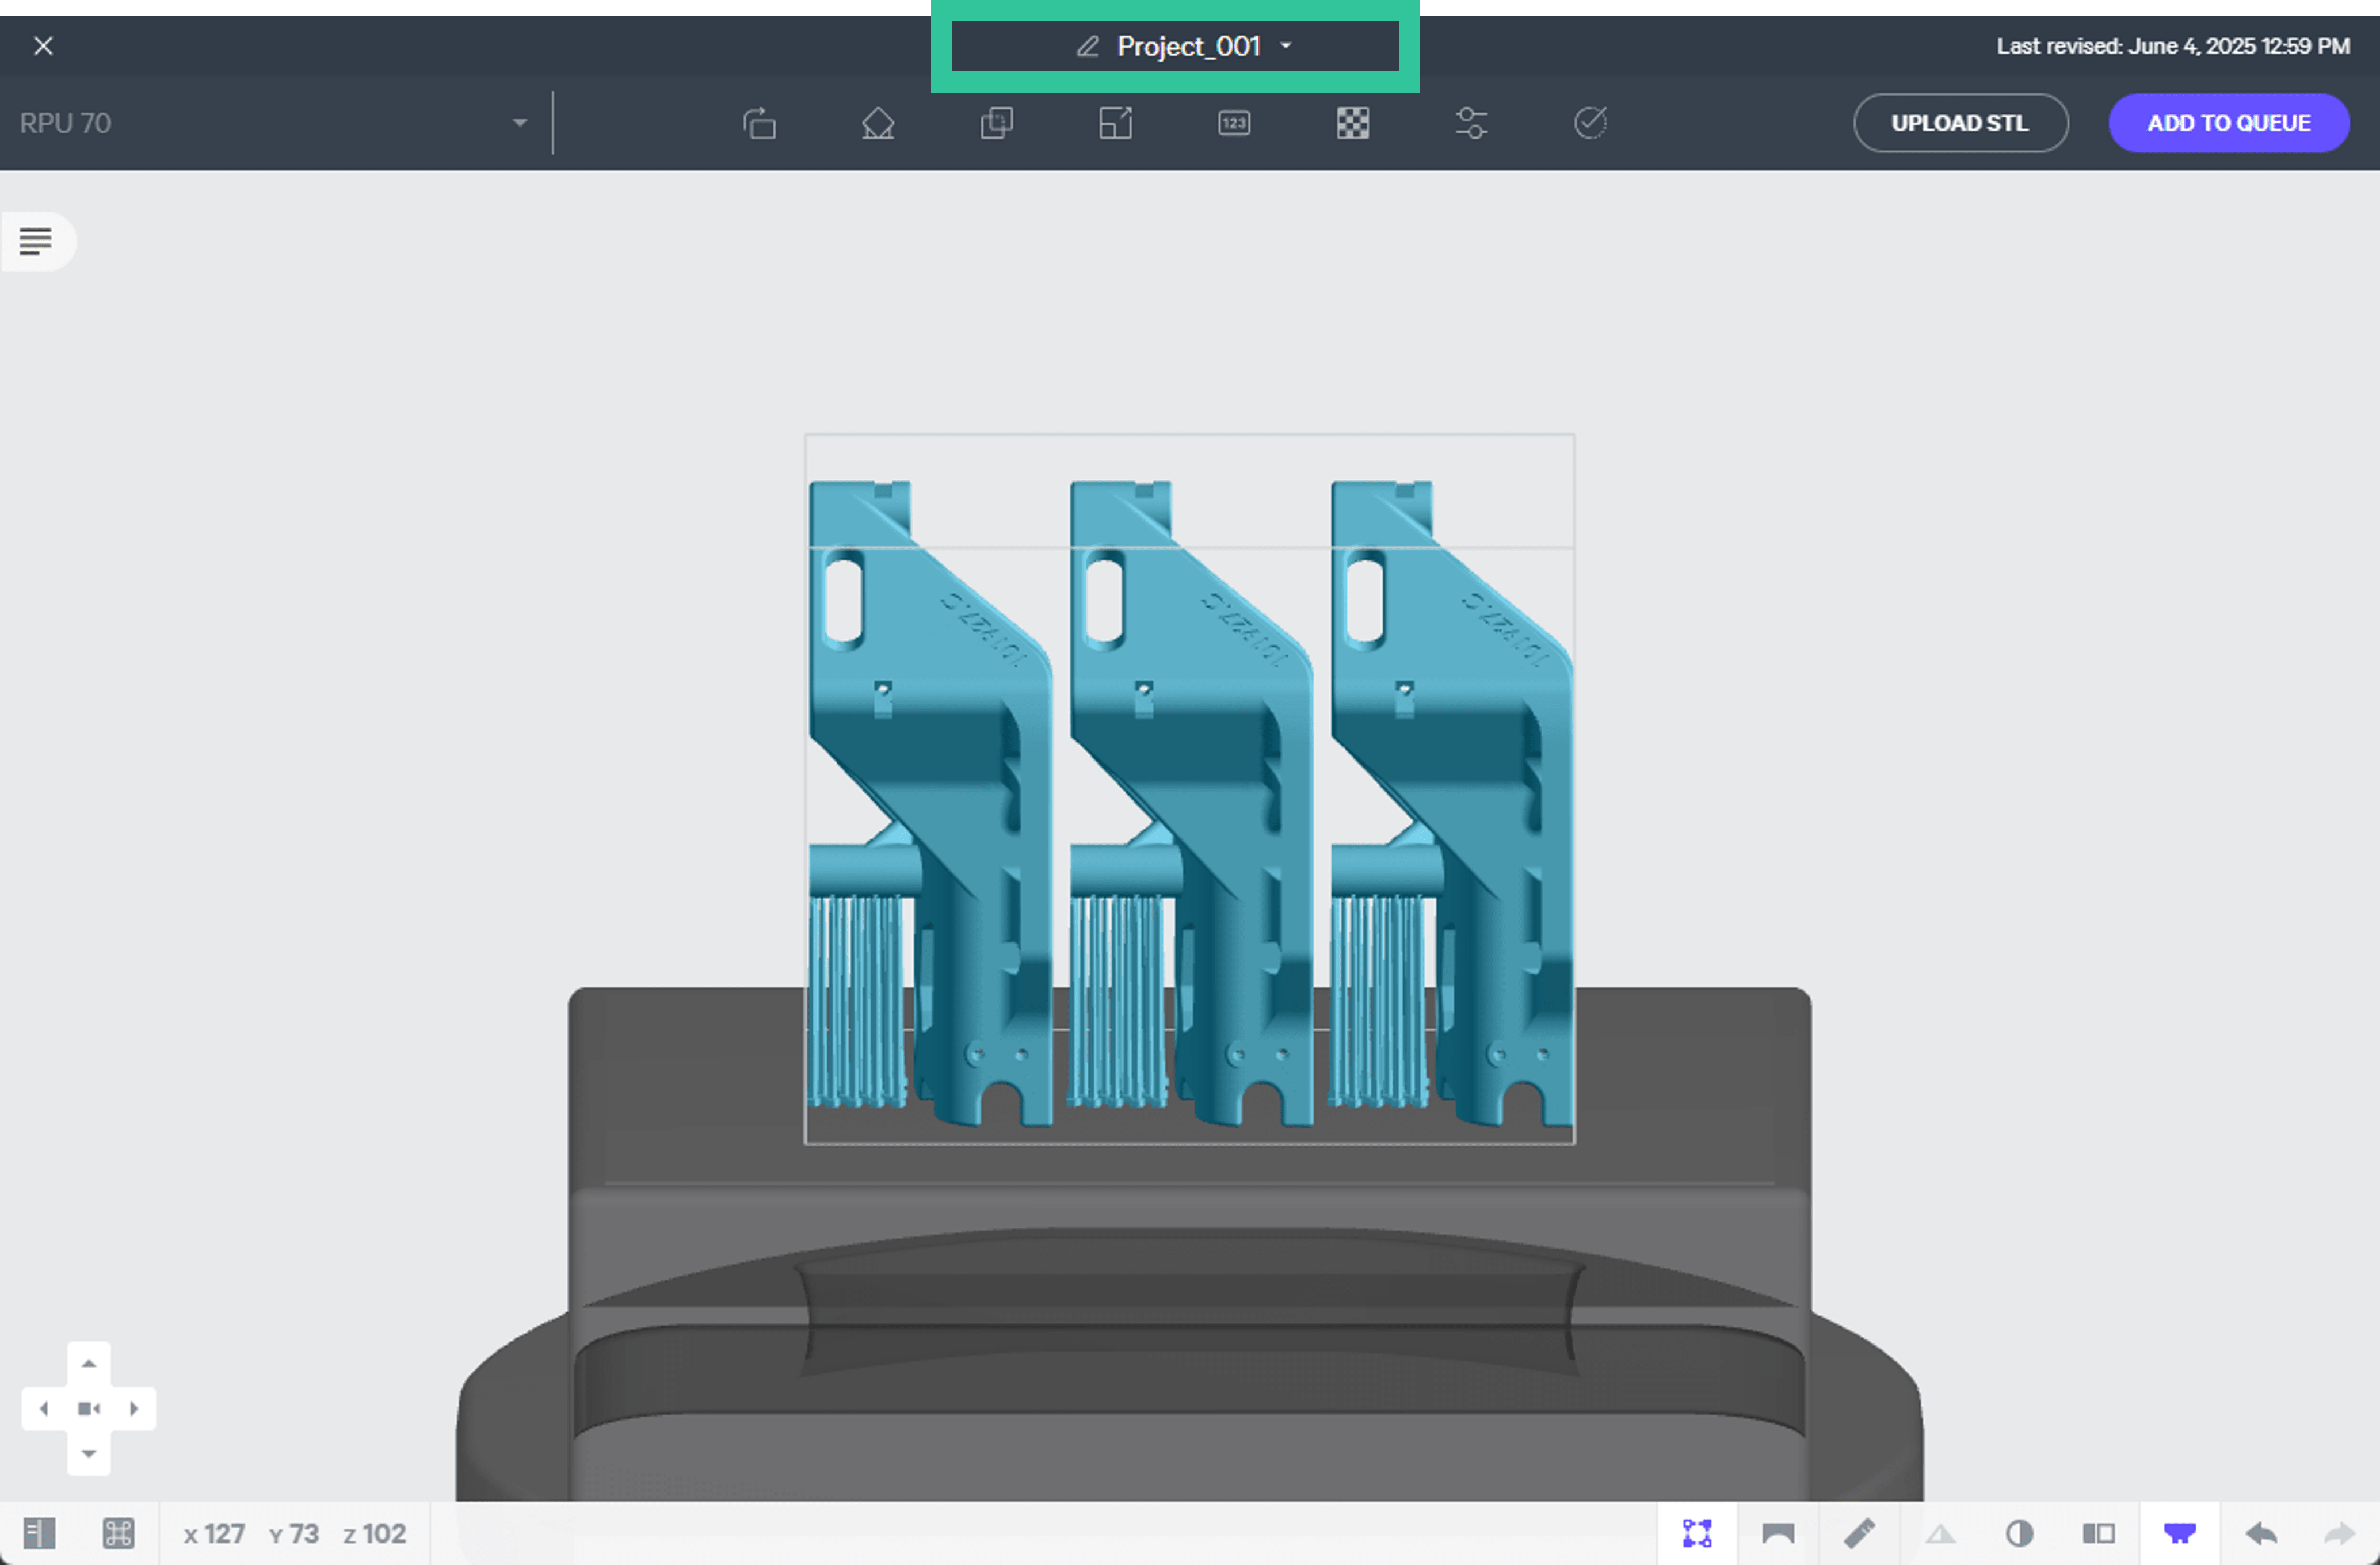Click the Z 102 dimension value
Screen dimensions: 2380x1565
pos(375,1533)
